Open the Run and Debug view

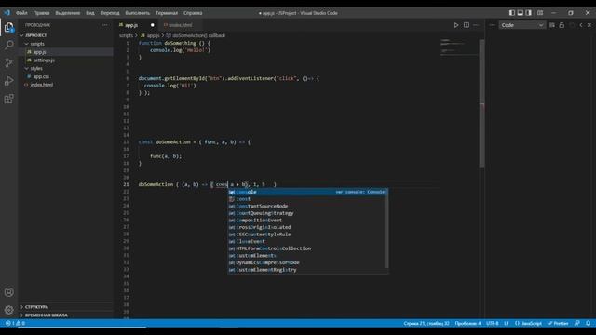point(8,81)
